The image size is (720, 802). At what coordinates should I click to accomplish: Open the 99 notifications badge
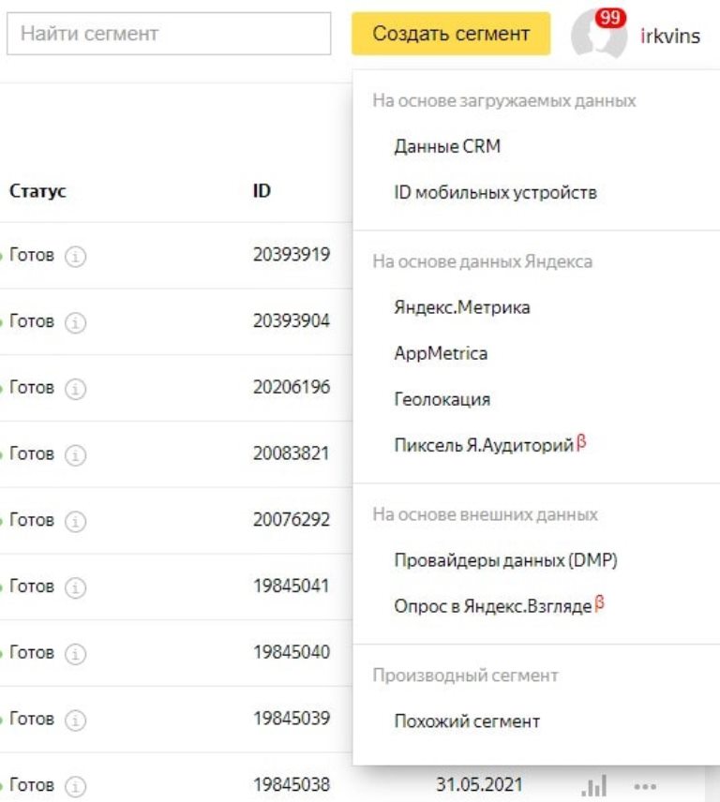pyautogui.click(x=610, y=16)
